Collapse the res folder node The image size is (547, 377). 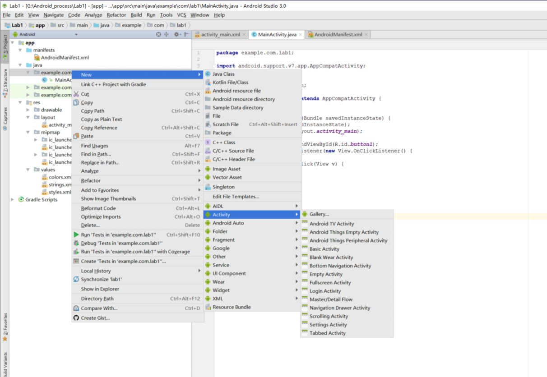[x=20, y=102]
